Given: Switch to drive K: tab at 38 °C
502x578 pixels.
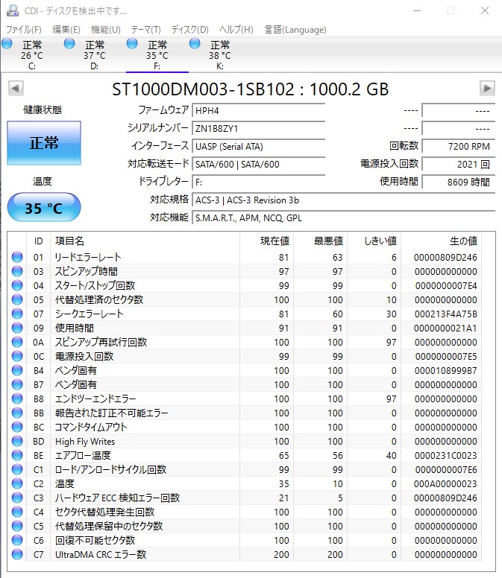Looking at the screenshot, I should pos(220,55).
